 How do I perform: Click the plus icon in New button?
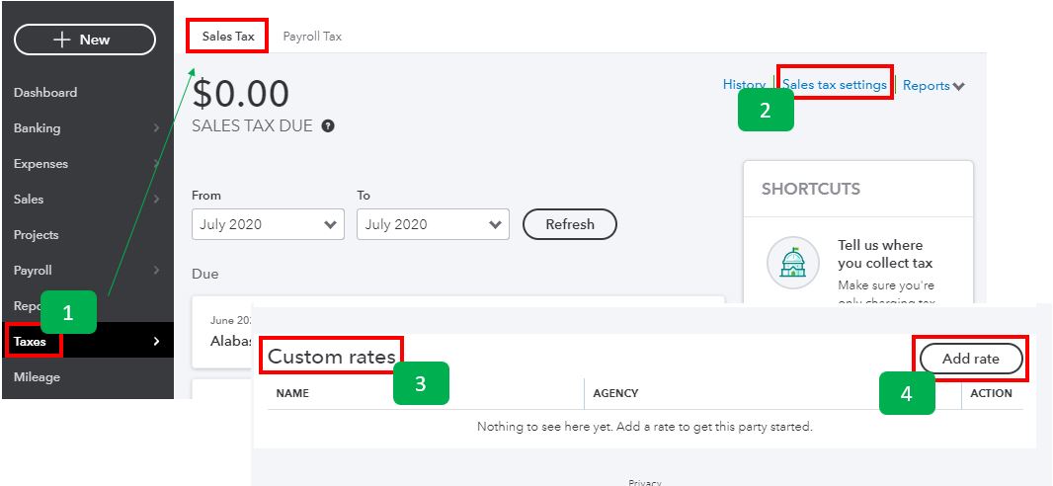pos(62,40)
